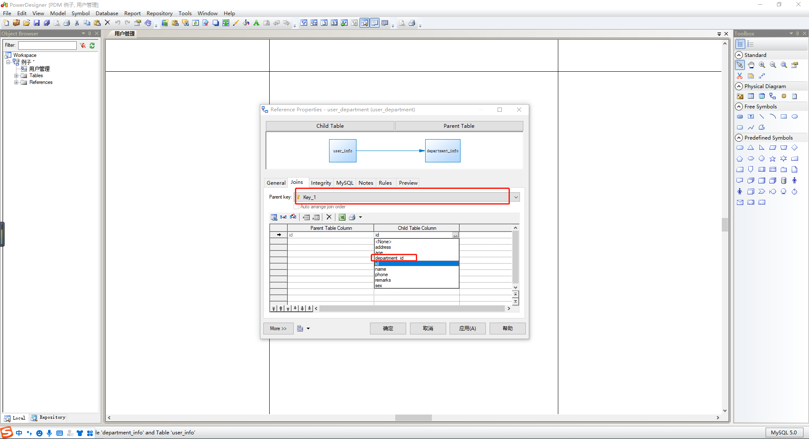This screenshot has height=439, width=809.
Task: Open the Parent key Key_1 dropdown
Action: point(515,197)
